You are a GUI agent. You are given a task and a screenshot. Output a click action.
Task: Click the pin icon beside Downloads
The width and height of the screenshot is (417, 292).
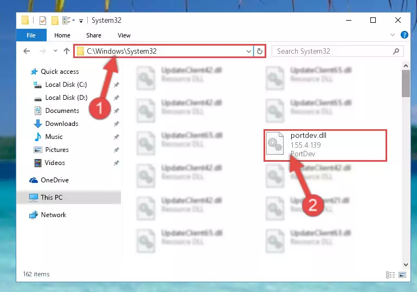(x=116, y=124)
